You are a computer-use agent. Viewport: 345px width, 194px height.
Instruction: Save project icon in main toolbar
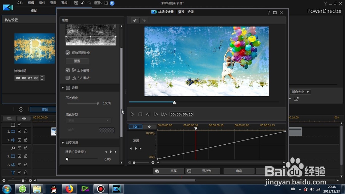[76, 3]
